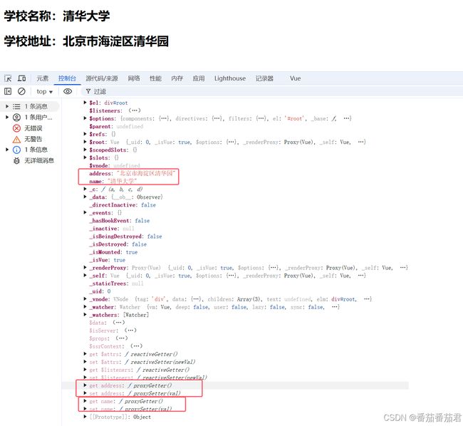
Task: Expand the _self: Vue property
Action: (85, 276)
